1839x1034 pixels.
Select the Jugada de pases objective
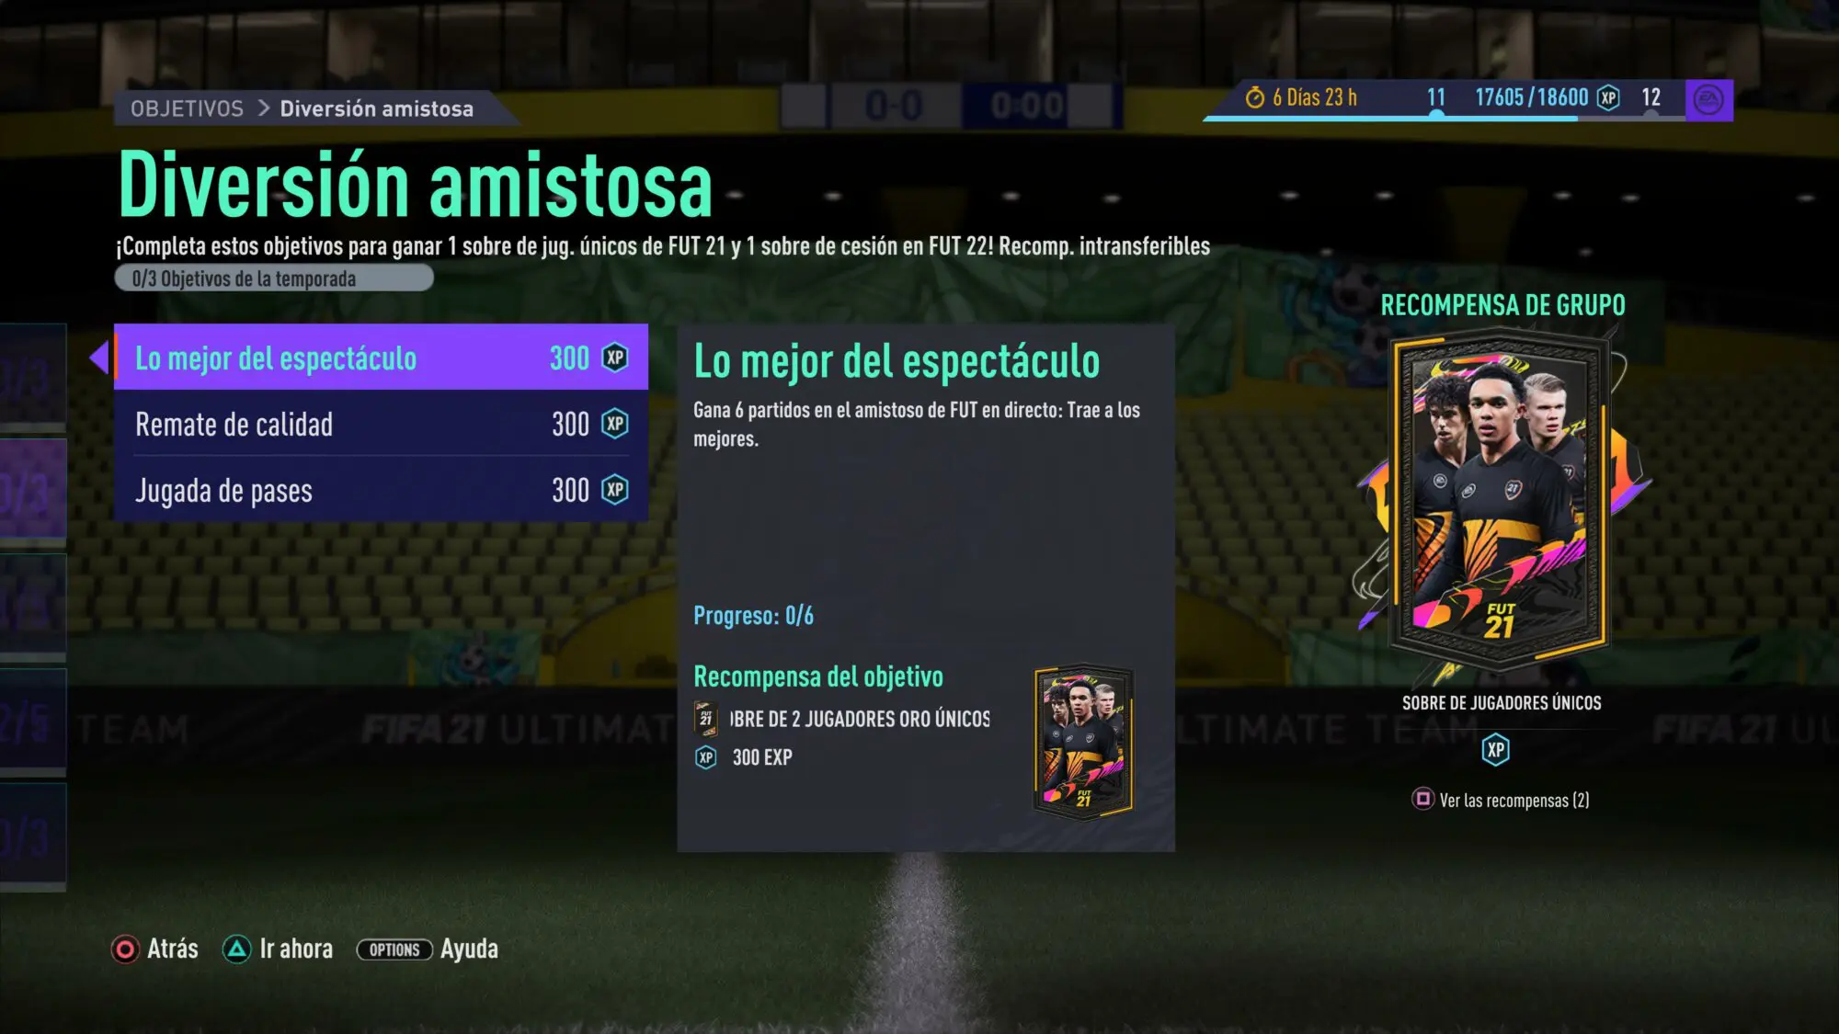(381, 490)
